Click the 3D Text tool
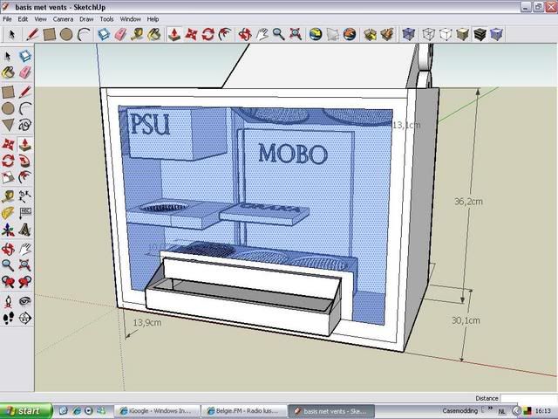 [x=25, y=230]
